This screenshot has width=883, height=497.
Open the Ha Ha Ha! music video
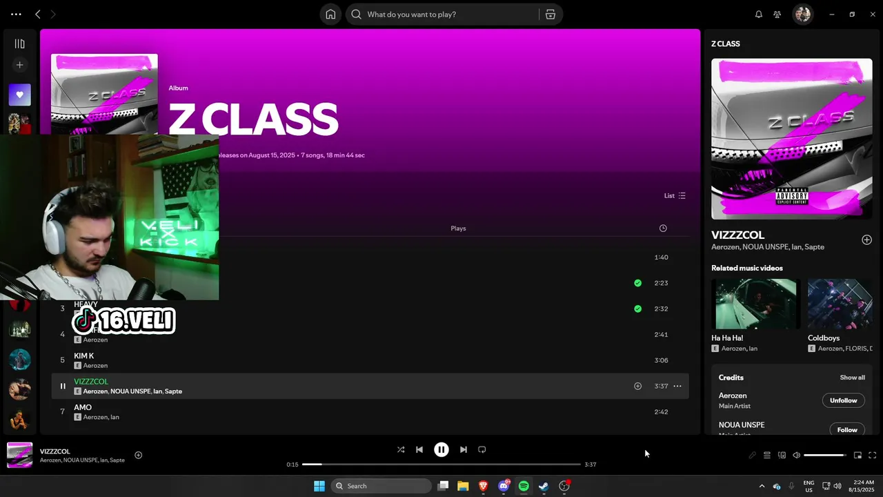pos(755,304)
